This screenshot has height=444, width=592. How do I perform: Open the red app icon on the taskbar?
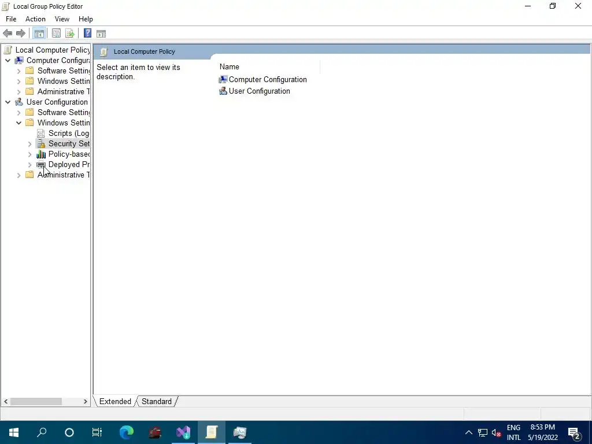155,432
